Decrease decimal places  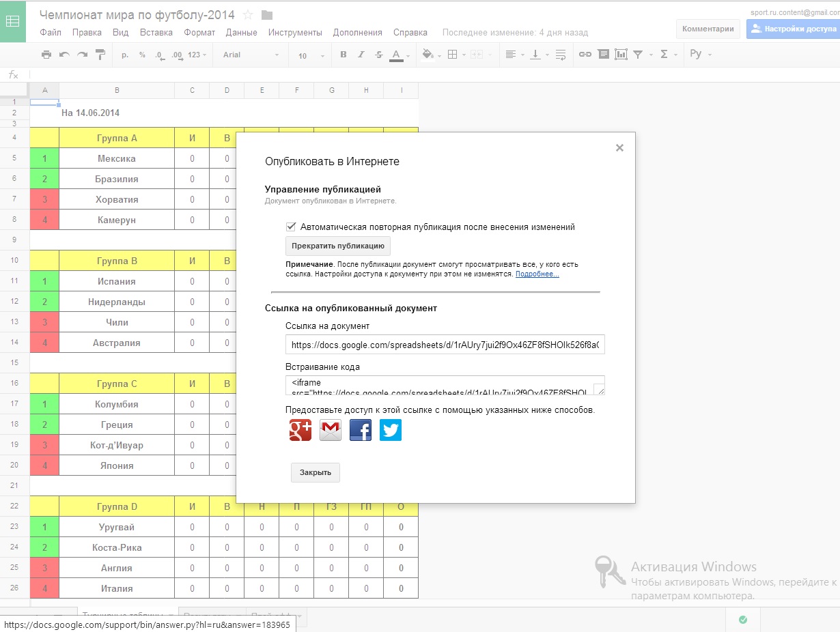click(159, 55)
